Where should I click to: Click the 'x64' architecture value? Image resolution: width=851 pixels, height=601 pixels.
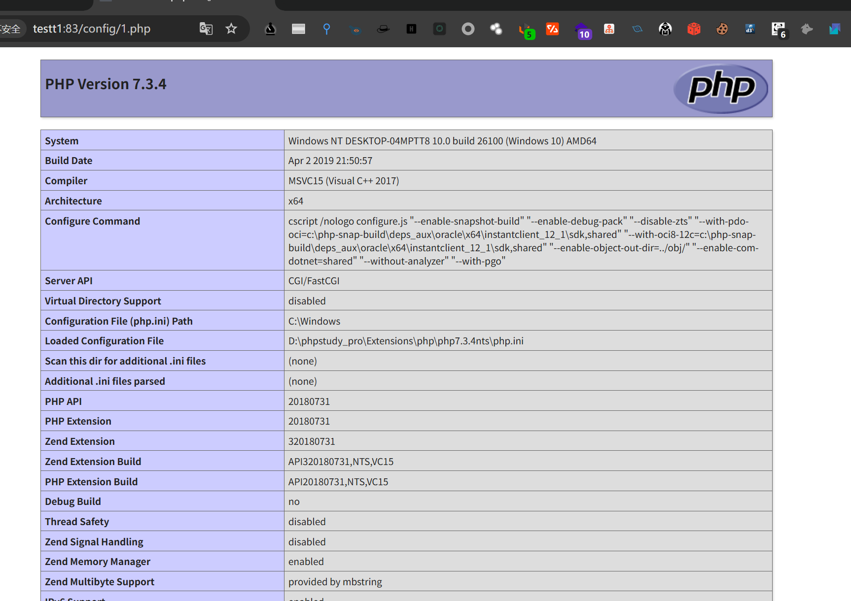[x=296, y=201]
